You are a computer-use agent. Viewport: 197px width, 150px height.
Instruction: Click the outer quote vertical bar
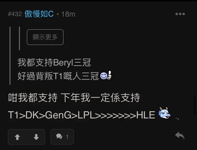click(x=10, y=56)
